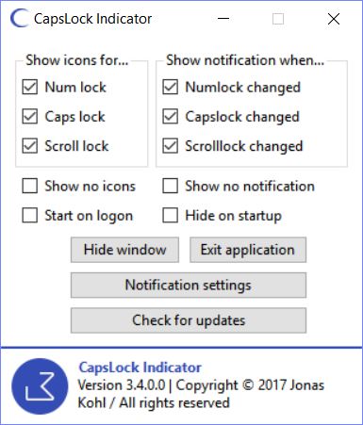
Task: Enable the Show no notification option
Action: pyautogui.click(x=170, y=186)
